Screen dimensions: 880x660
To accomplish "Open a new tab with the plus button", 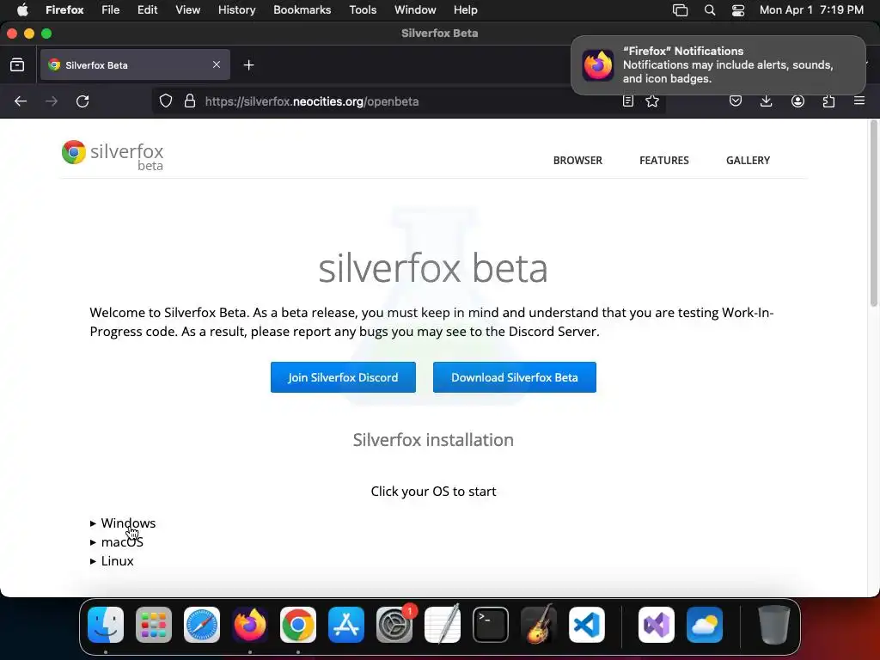I will (248, 65).
